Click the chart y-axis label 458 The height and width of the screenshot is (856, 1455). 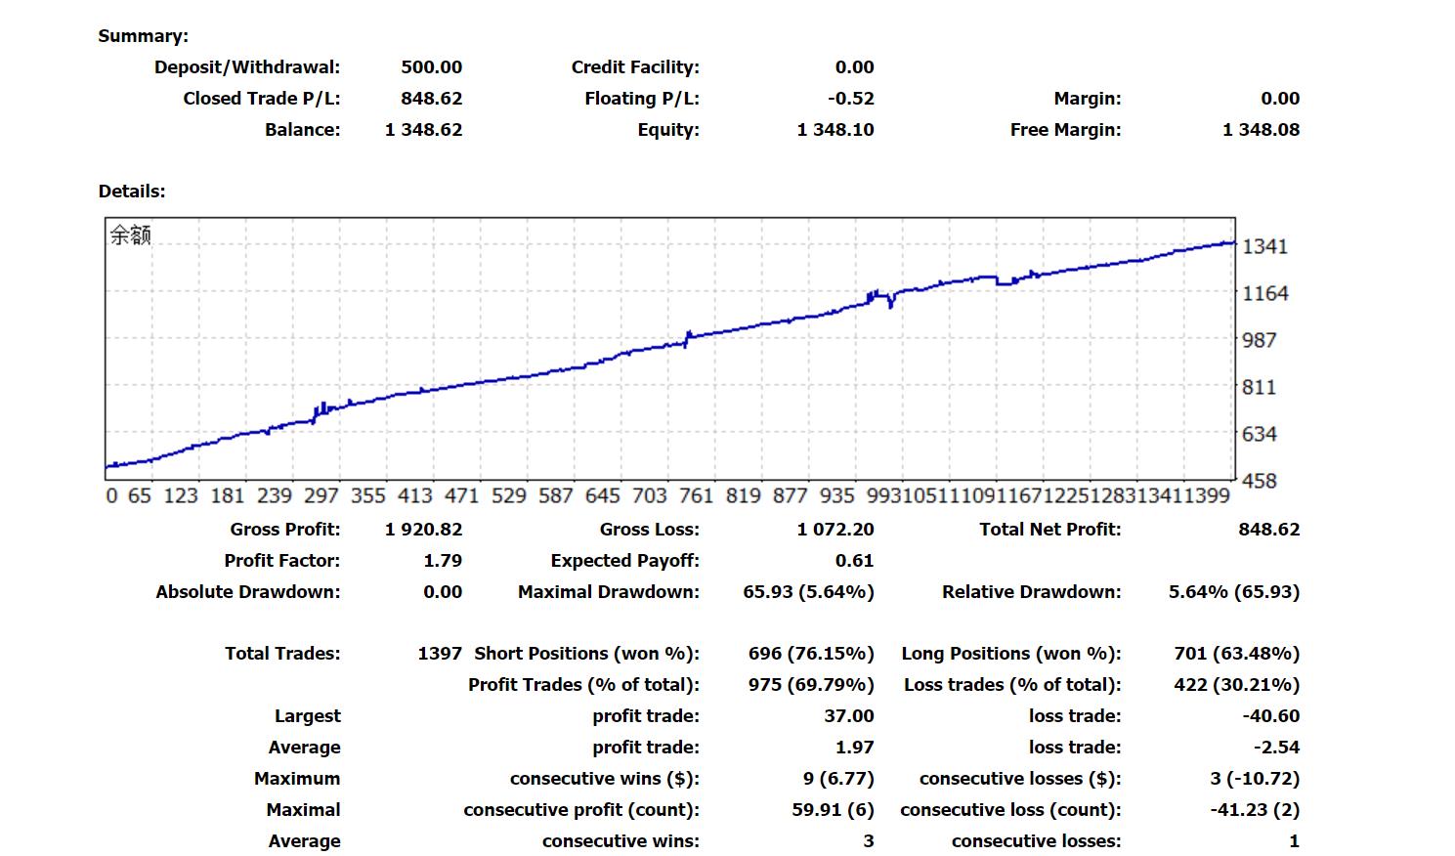point(1259,481)
